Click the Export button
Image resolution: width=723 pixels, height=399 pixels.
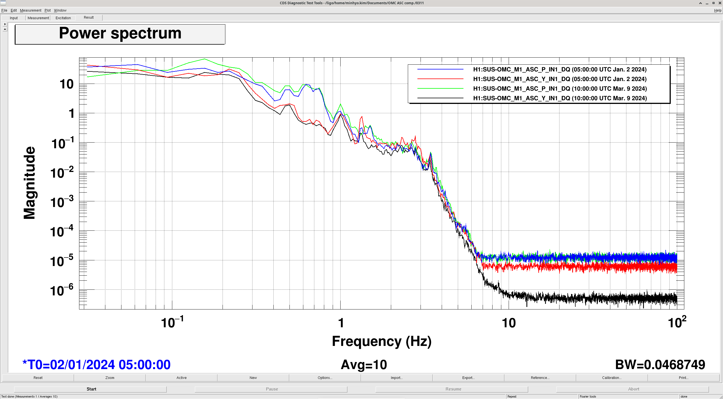pyautogui.click(x=468, y=378)
